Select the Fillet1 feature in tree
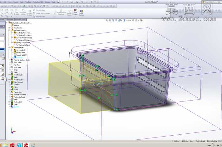Viewport: 222px width, 147px height. pyautogui.click(x=15, y=87)
